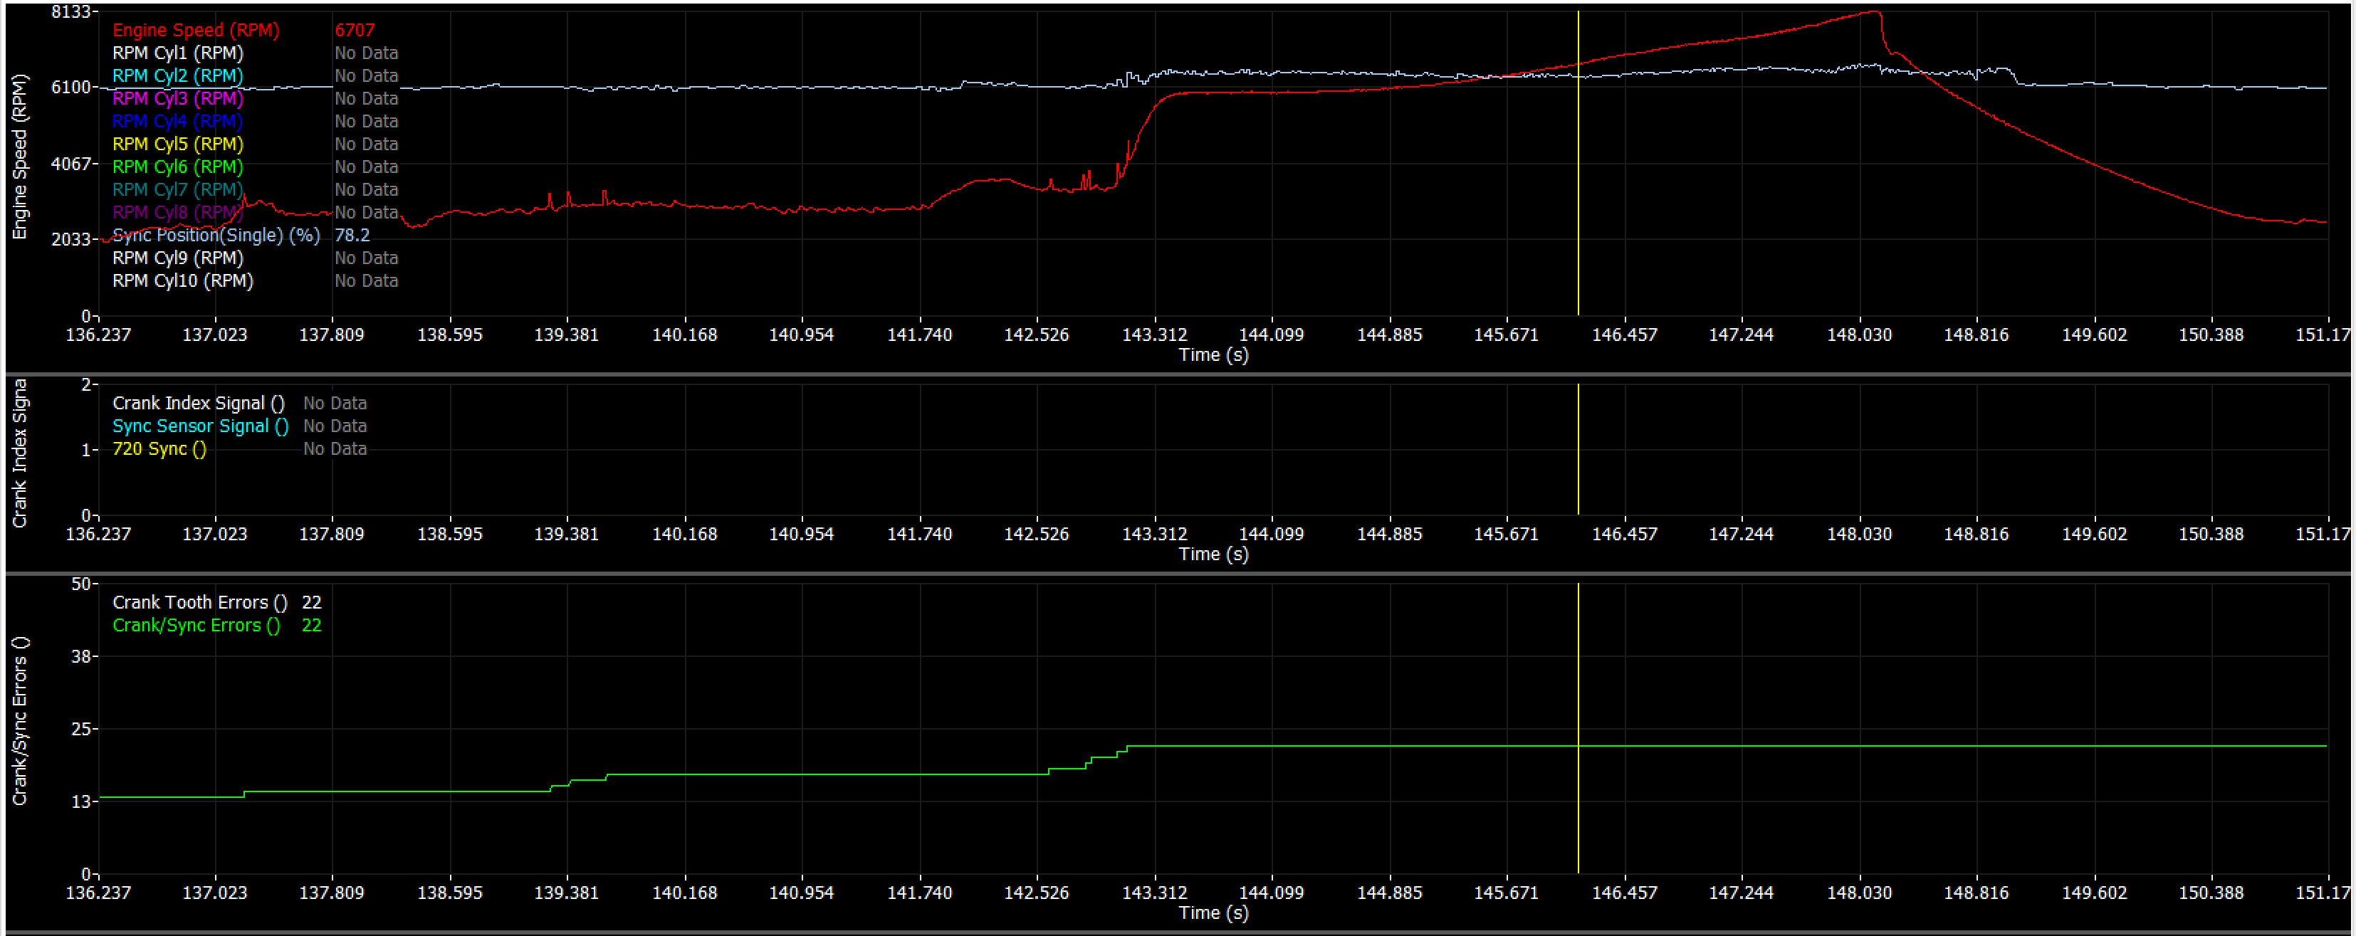Click Time (s) axis title under top graph
The height and width of the screenshot is (936, 2356).
click(1213, 354)
